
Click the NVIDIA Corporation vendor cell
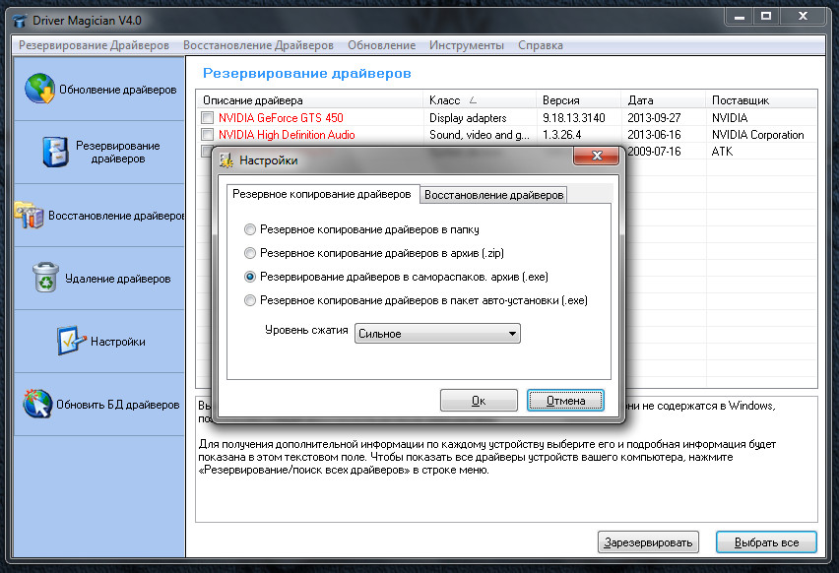757,135
